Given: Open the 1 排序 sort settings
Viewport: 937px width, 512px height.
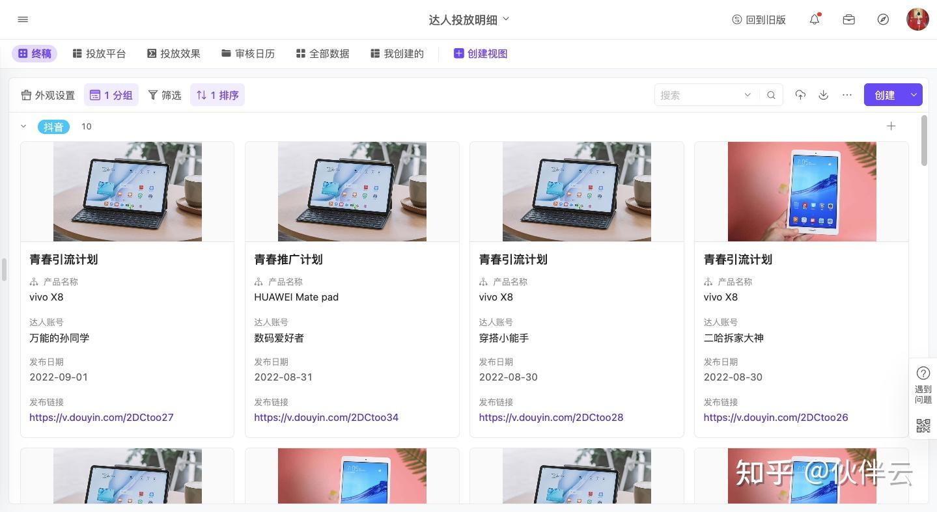Looking at the screenshot, I should (217, 95).
